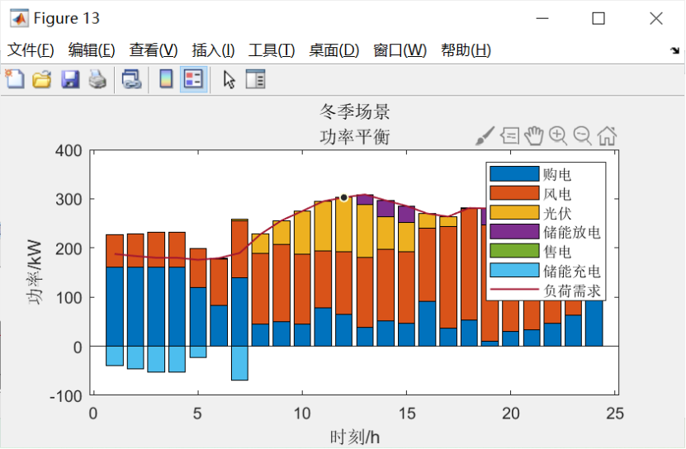Restore view with the home icon
Image resolution: width=686 pixels, height=449 pixels.
[x=608, y=135]
